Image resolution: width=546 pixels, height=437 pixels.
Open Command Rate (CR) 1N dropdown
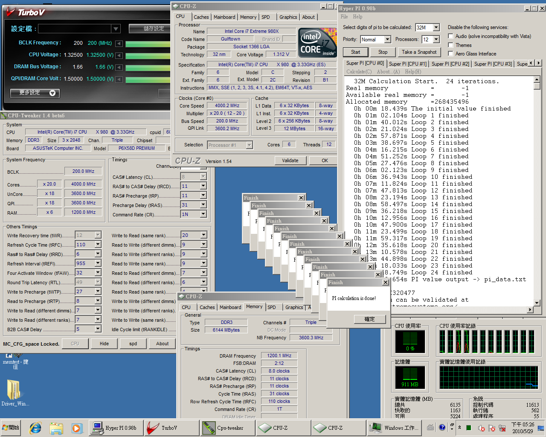203,214
